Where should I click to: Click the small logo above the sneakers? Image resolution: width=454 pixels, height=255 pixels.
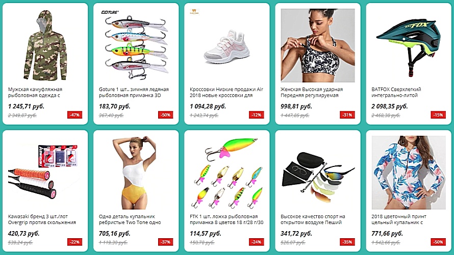click(194, 12)
